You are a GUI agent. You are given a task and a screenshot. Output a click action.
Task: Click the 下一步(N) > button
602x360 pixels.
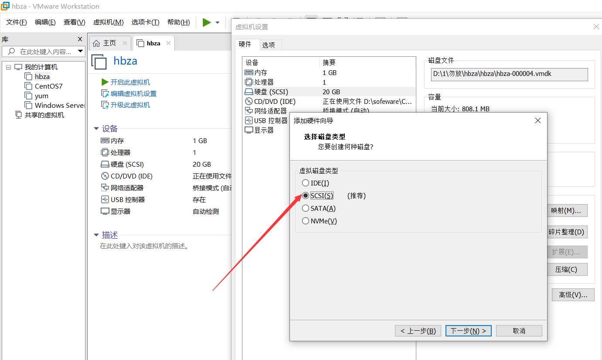coord(469,331)
